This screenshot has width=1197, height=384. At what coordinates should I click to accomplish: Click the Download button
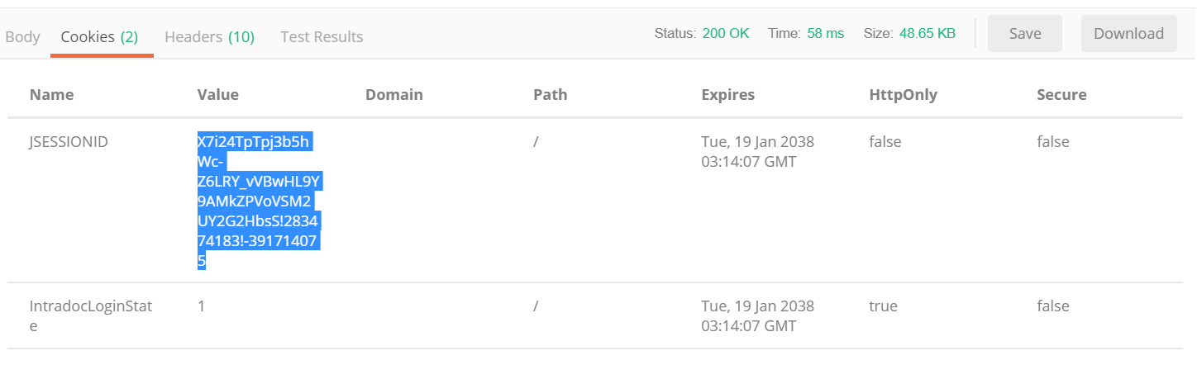tap(1129, 34)
